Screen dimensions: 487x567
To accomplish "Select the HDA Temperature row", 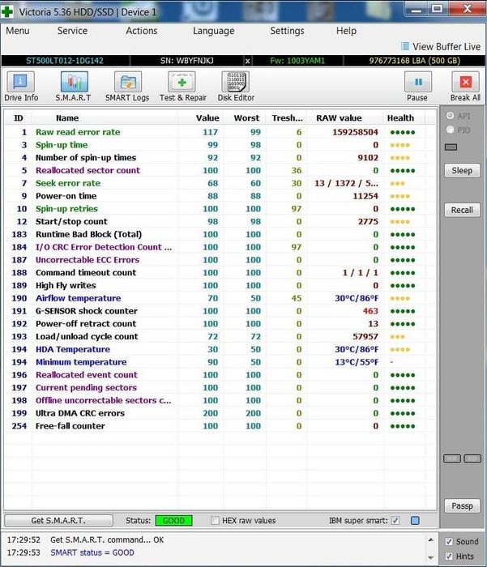I will coord(220,349).
